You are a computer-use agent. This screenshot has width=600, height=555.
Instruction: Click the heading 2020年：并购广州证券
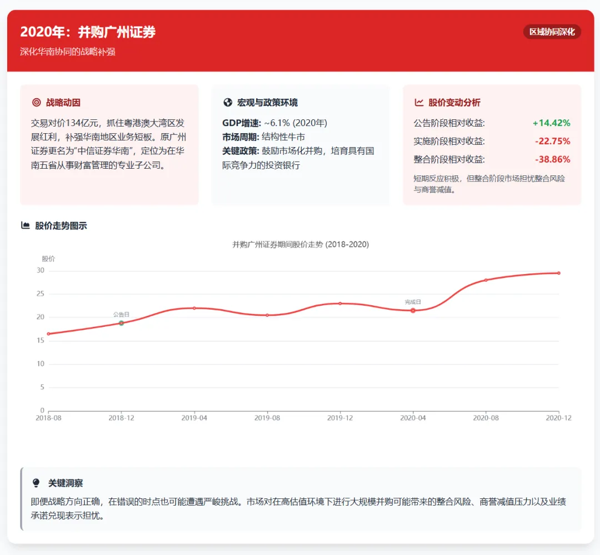point(88,32)
